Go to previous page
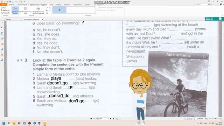The height and width of the screenshot is (126, 224). point(94,119)
